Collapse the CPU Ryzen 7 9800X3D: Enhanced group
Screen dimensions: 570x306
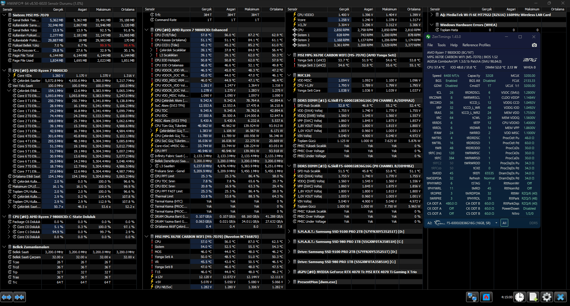pos(146,30)
